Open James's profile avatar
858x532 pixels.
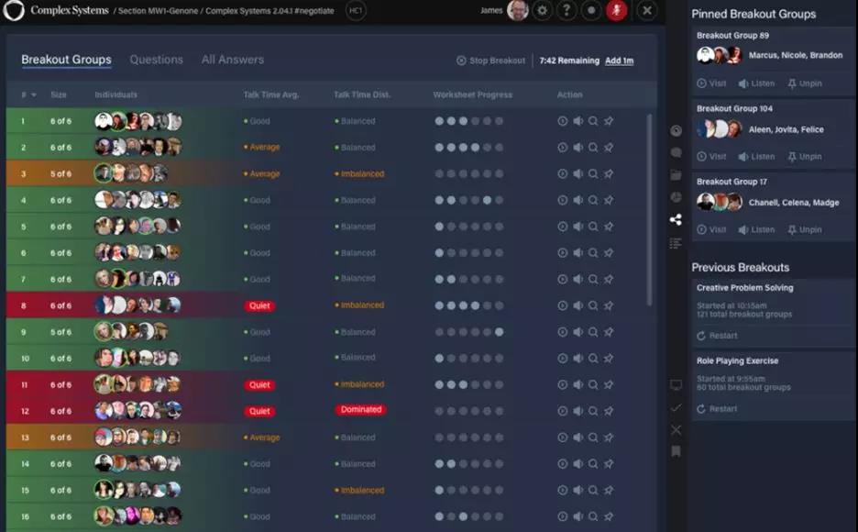(518, 10)
